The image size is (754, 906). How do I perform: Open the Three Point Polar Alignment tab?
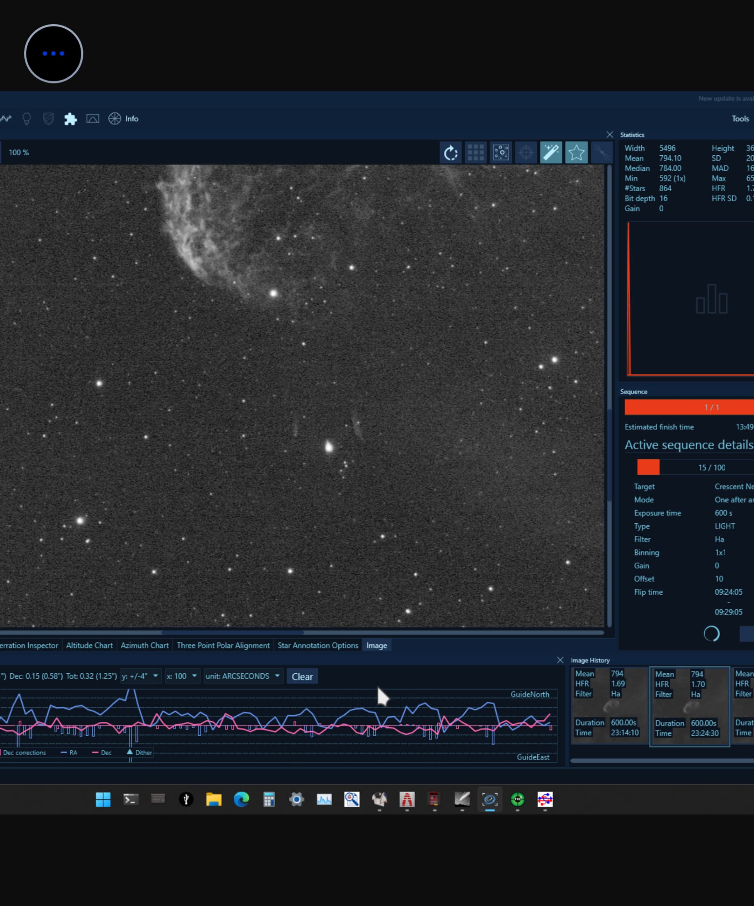click(223, 645)
